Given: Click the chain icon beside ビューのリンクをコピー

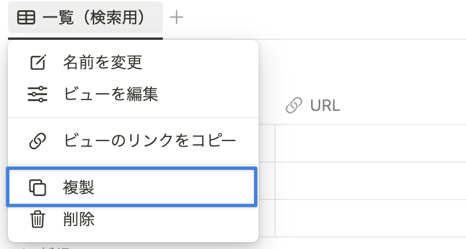Looking at the screenshot, I should point(38,141).
